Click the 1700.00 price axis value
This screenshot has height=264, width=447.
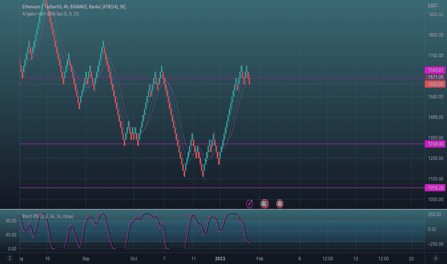click(435, 55)
